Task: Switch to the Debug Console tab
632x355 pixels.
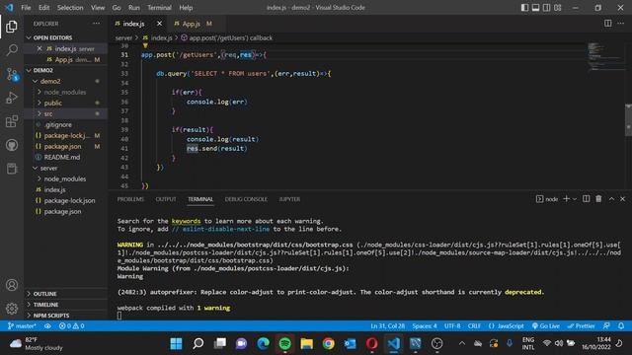Action: tap(246, 199)
